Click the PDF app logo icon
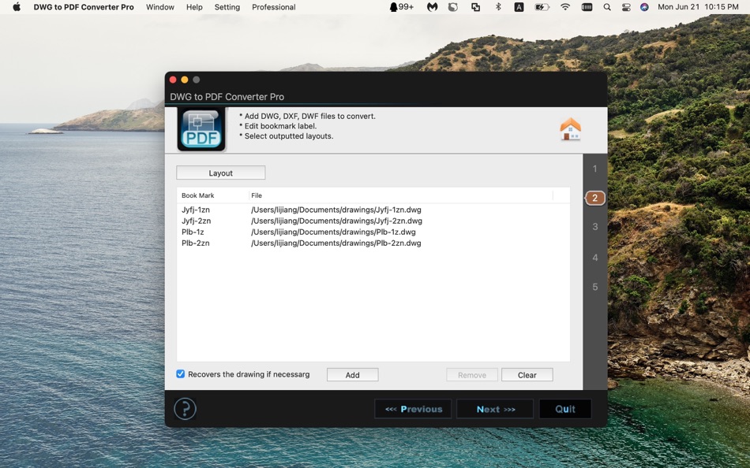Image resolution: width=750 pixels, height=468 pixels. (201, 129)
